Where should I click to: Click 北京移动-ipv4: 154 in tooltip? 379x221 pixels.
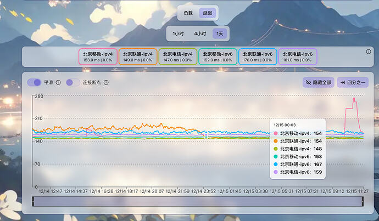pyautogui.click(x=298, y=133)
